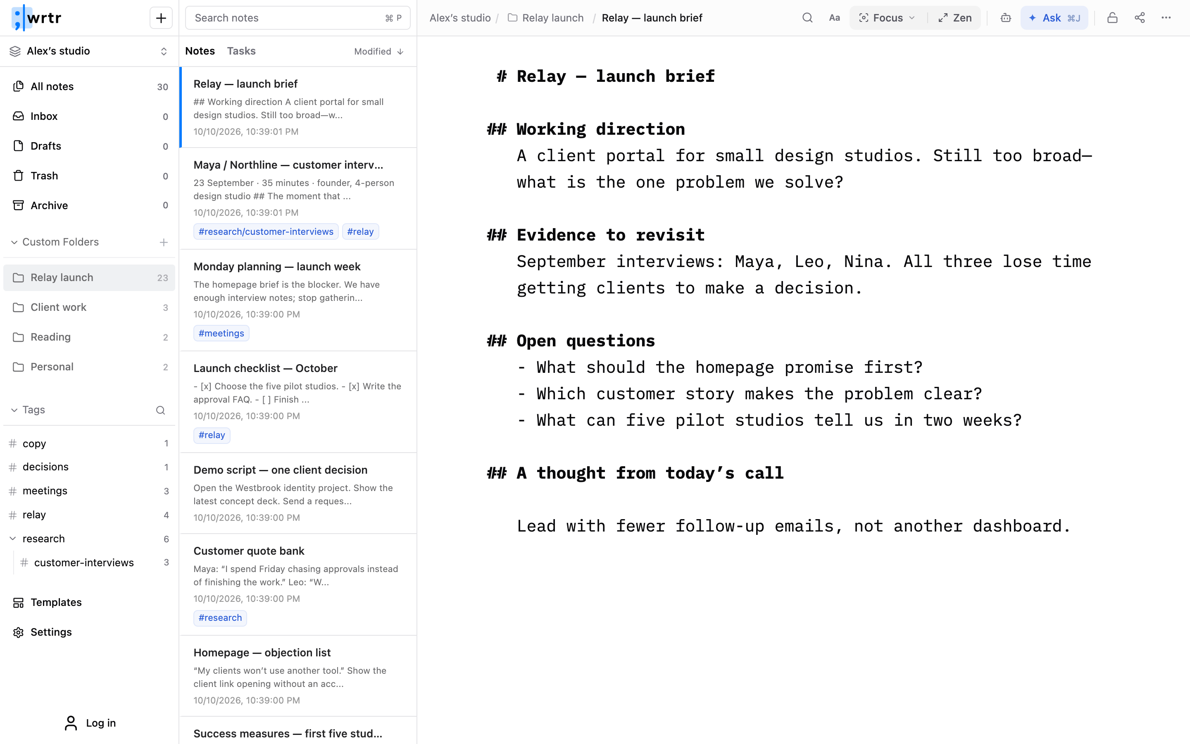Click the search magnifier in the editor toolbar
The height and width of the screenshot is (744, 1190).
pos(807,18)
